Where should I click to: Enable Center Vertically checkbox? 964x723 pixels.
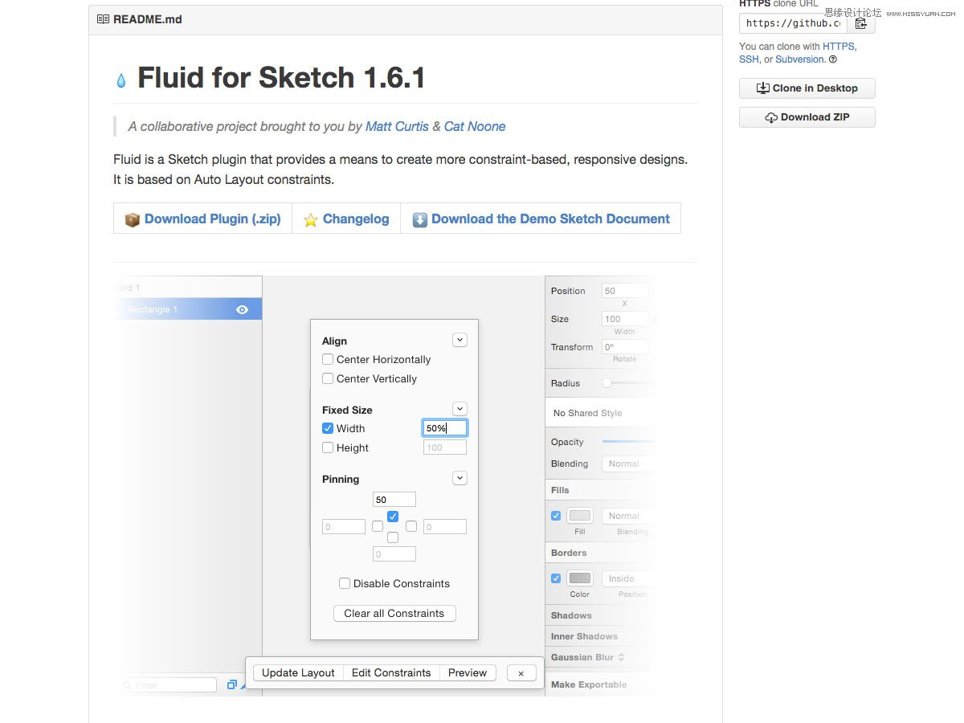point(328,378)
